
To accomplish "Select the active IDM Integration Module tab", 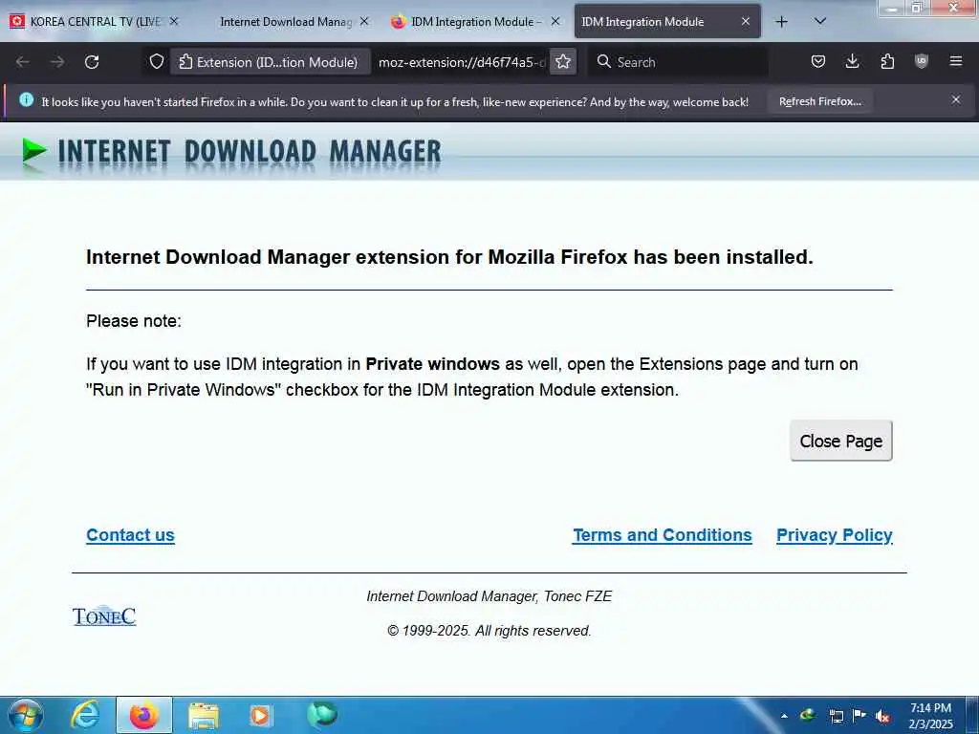I will click(x=666, y=22).
